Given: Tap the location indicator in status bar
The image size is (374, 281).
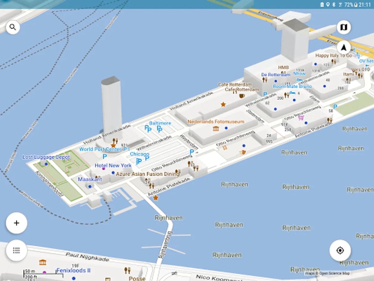Looking at the screenshot, I should [x=328, y=4].
